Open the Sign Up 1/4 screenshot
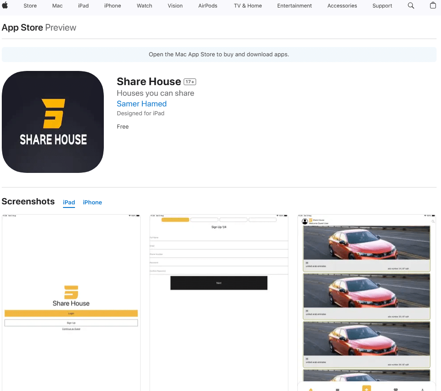 coord(219,302)
